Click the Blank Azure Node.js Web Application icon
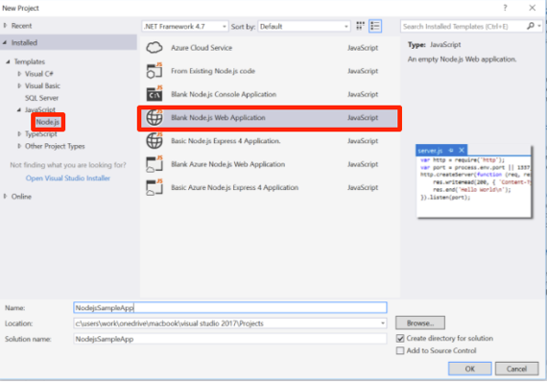The image size is (547, 382). click(x=155, y=164)
